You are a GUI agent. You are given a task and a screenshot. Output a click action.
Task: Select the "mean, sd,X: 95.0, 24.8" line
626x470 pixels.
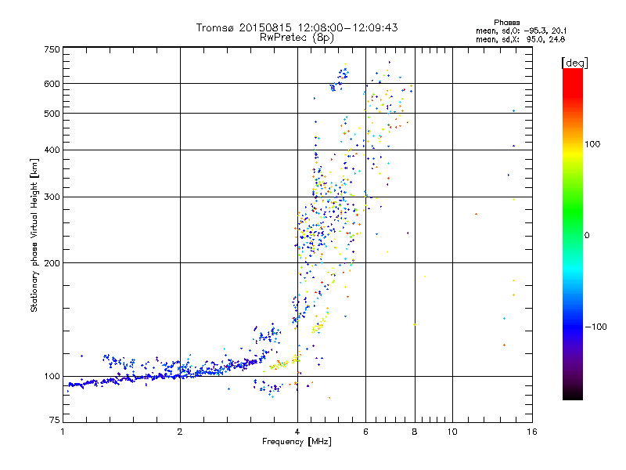(520, 39)
